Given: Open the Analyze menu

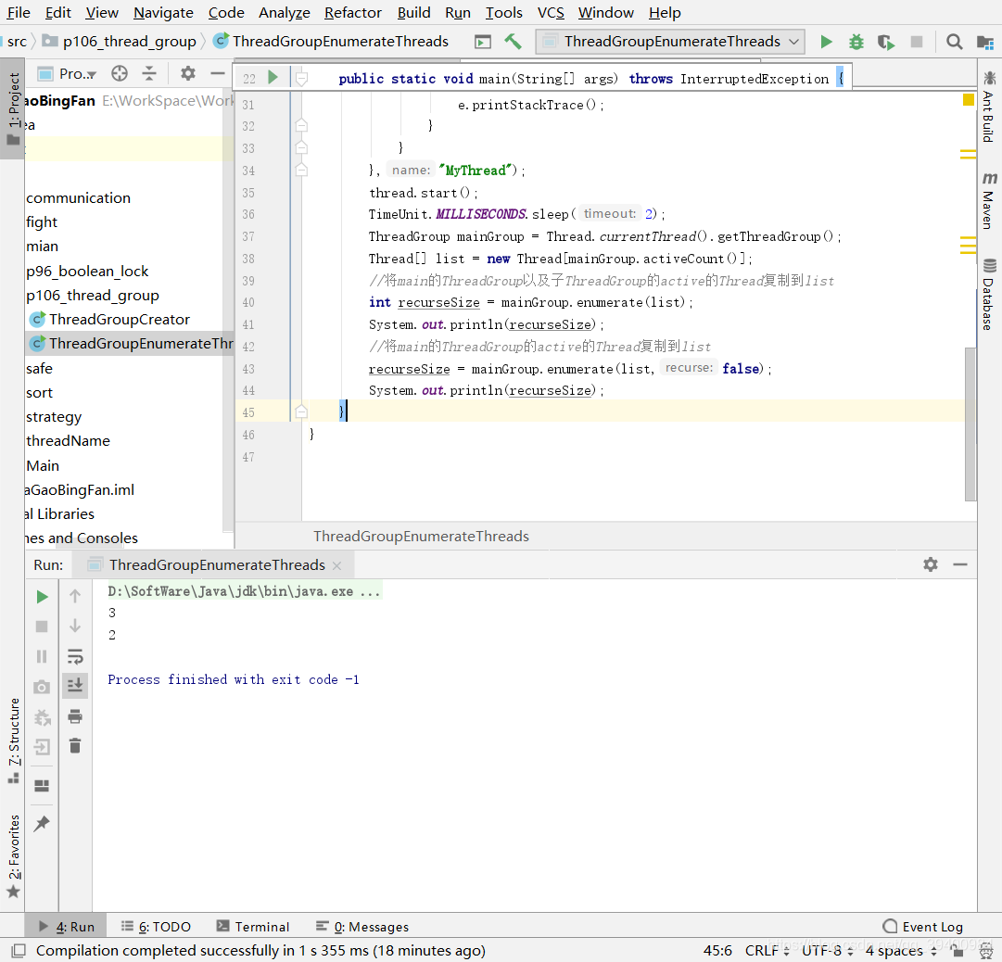Looking at the screenshot, I should [285, 13].
